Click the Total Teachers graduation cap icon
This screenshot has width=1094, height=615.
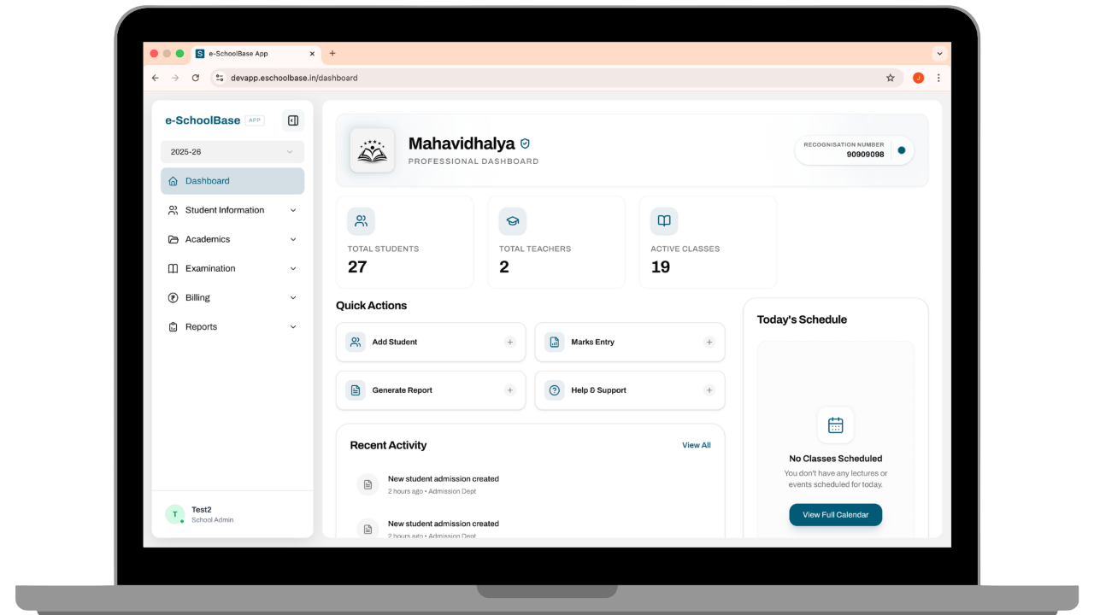point(512,221)
